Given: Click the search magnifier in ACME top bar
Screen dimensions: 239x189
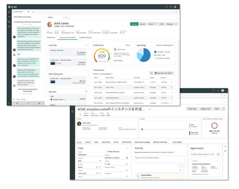Looking at the screenshot, I should [x=166, y=7].
